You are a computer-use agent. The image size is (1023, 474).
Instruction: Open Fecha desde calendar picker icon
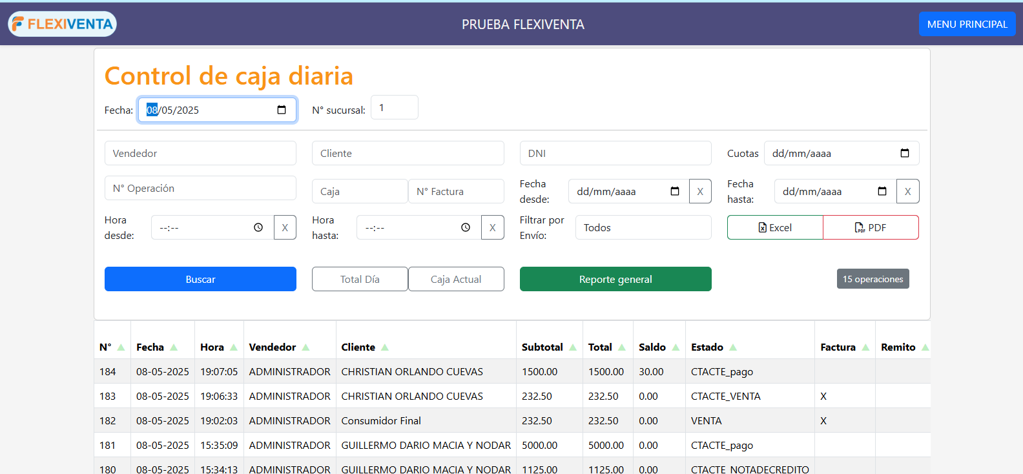pyautogui.click(x=675, y=191)
